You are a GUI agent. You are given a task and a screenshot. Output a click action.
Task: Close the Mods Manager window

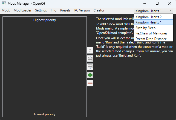pos(170,3)
